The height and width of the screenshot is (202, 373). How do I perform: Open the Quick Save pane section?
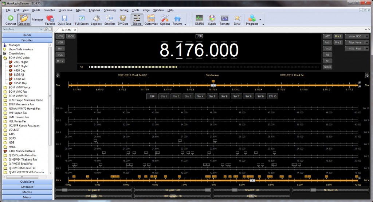coord(27,182)
